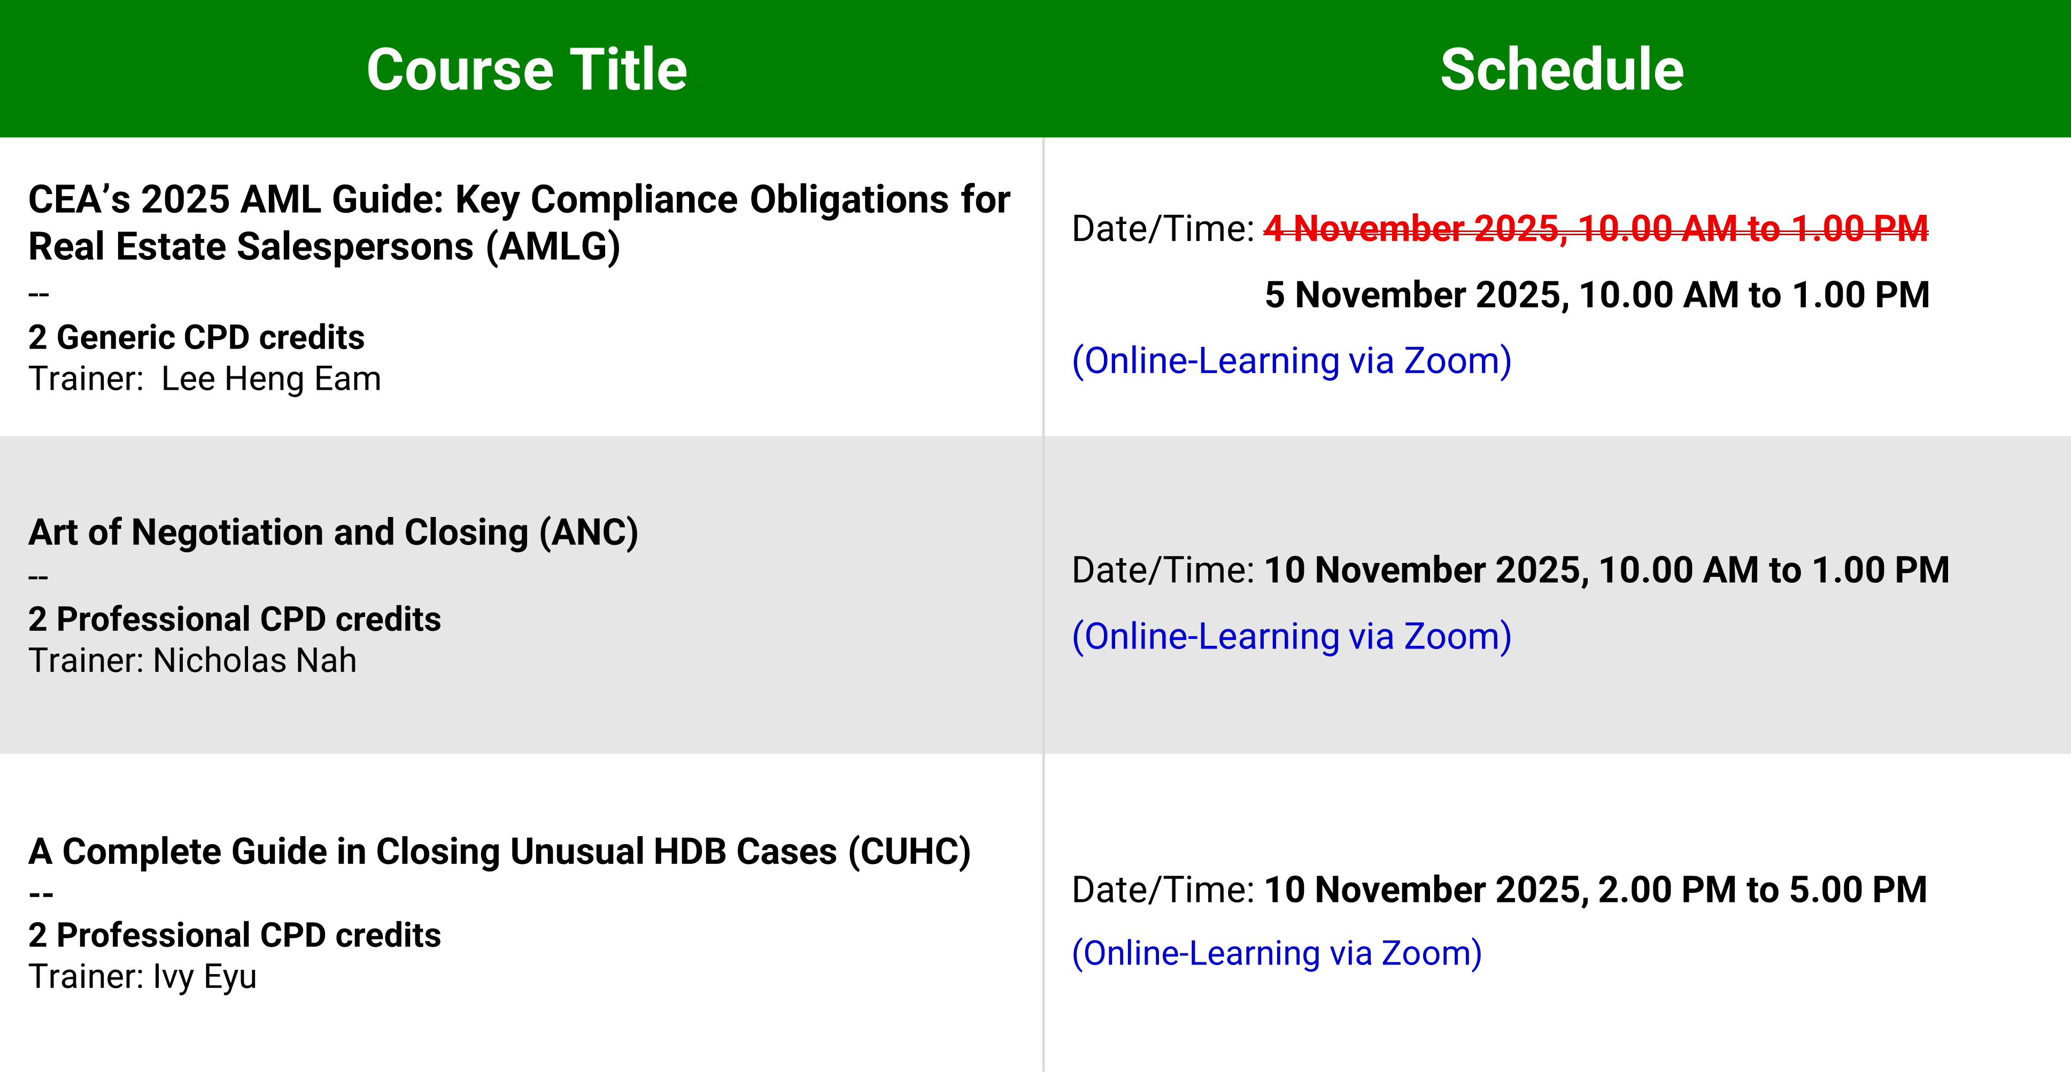Viewport: 2071px width, 1073px height.
Task: Select the CEA's 2025 AML Guide course title
Action: tap(519, 222)
